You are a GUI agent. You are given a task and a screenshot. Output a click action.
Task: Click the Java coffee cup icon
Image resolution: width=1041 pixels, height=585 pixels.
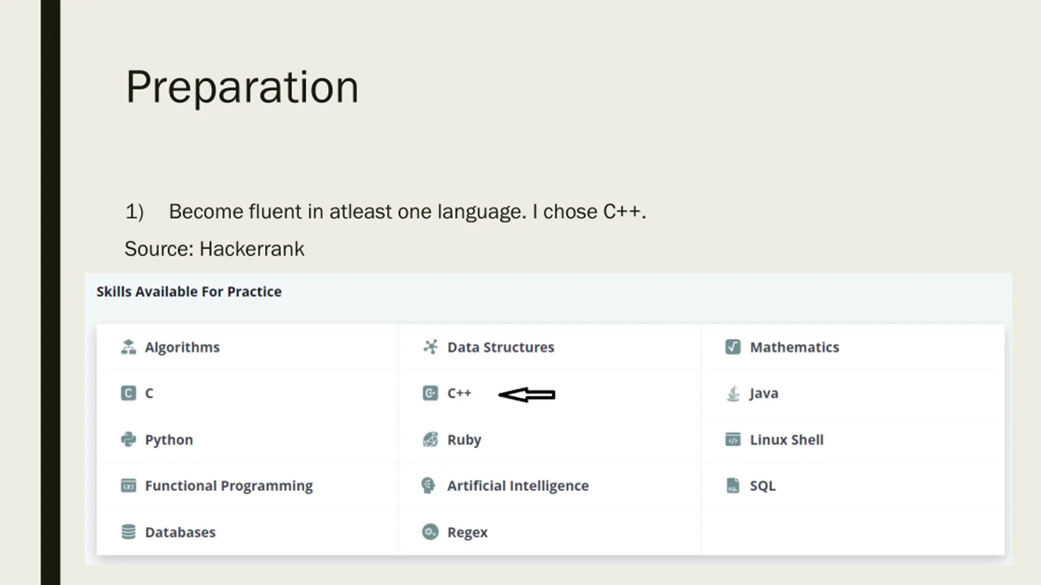point(733,393)
